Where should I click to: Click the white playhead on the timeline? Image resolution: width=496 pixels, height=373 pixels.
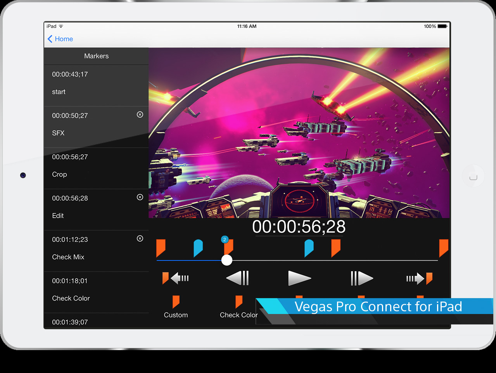click(227, 260)
